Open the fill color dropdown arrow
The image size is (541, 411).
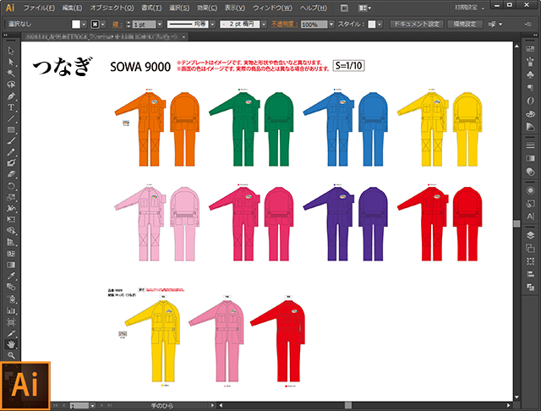pos(84,25)
